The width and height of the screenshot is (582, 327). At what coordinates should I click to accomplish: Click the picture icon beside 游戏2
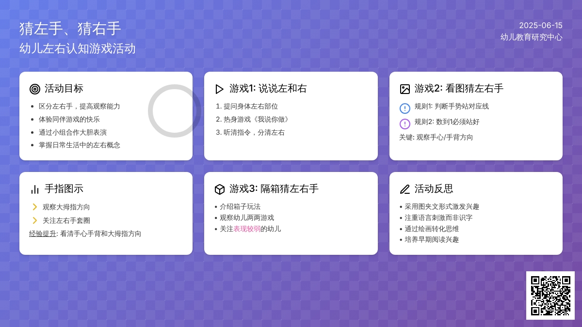pos(405,89)
